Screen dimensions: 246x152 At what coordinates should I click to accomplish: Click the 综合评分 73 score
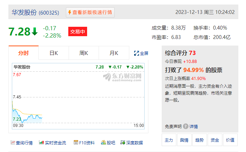coord(192,53)
